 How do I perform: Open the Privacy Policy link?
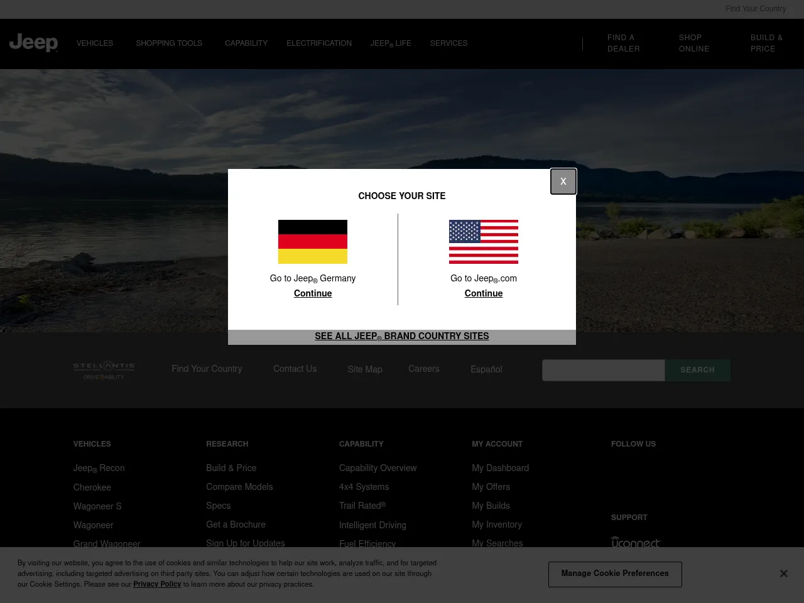pos(157,584)
